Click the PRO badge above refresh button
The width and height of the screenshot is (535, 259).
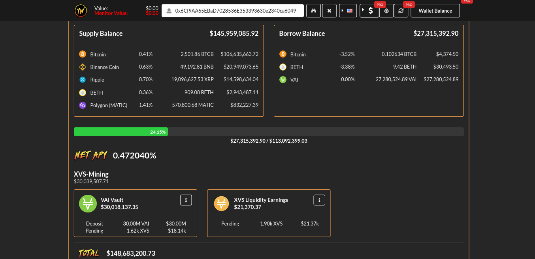[x=409, y=4]
